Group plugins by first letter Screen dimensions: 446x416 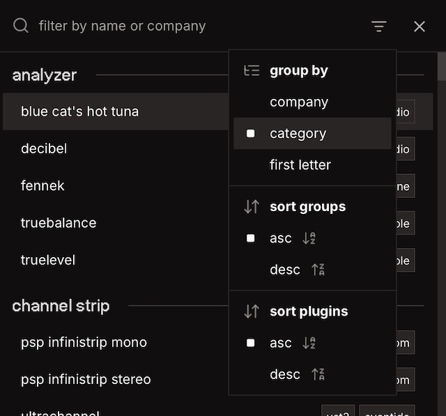[x=300, y=165]
